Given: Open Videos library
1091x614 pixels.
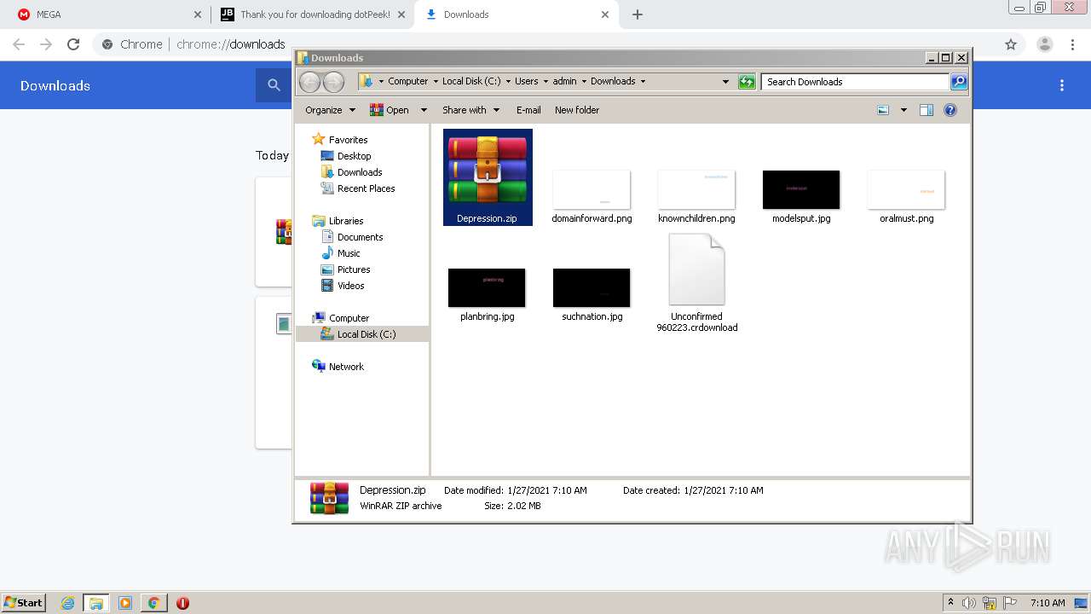Looking at the screenshot, I should [x=343, y=286].
